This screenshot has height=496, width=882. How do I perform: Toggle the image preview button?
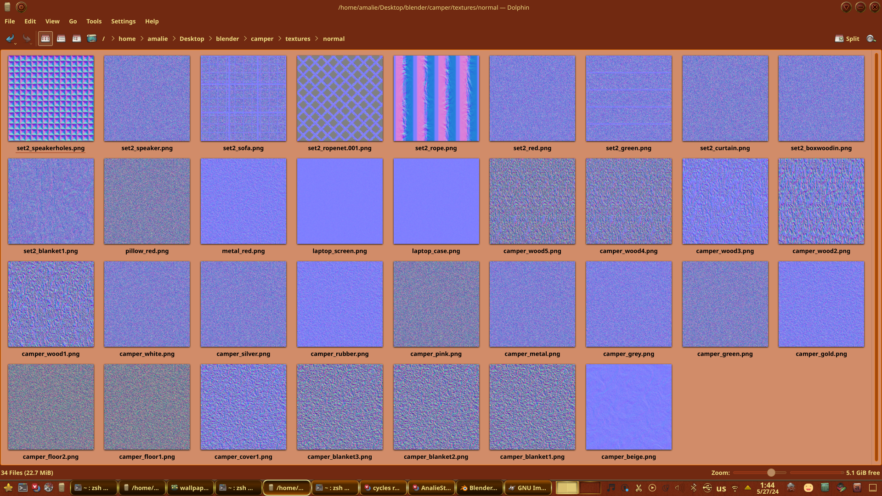[x=92, y=39]
